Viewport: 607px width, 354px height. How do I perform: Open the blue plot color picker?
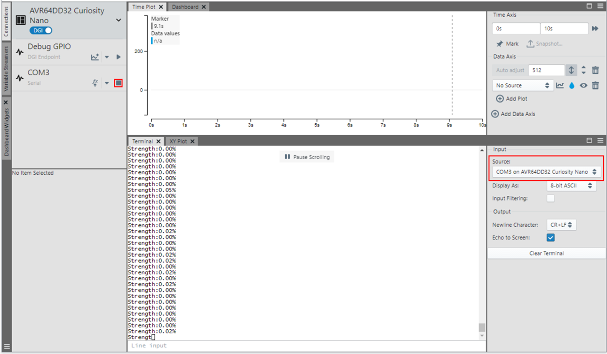(572, 86)
